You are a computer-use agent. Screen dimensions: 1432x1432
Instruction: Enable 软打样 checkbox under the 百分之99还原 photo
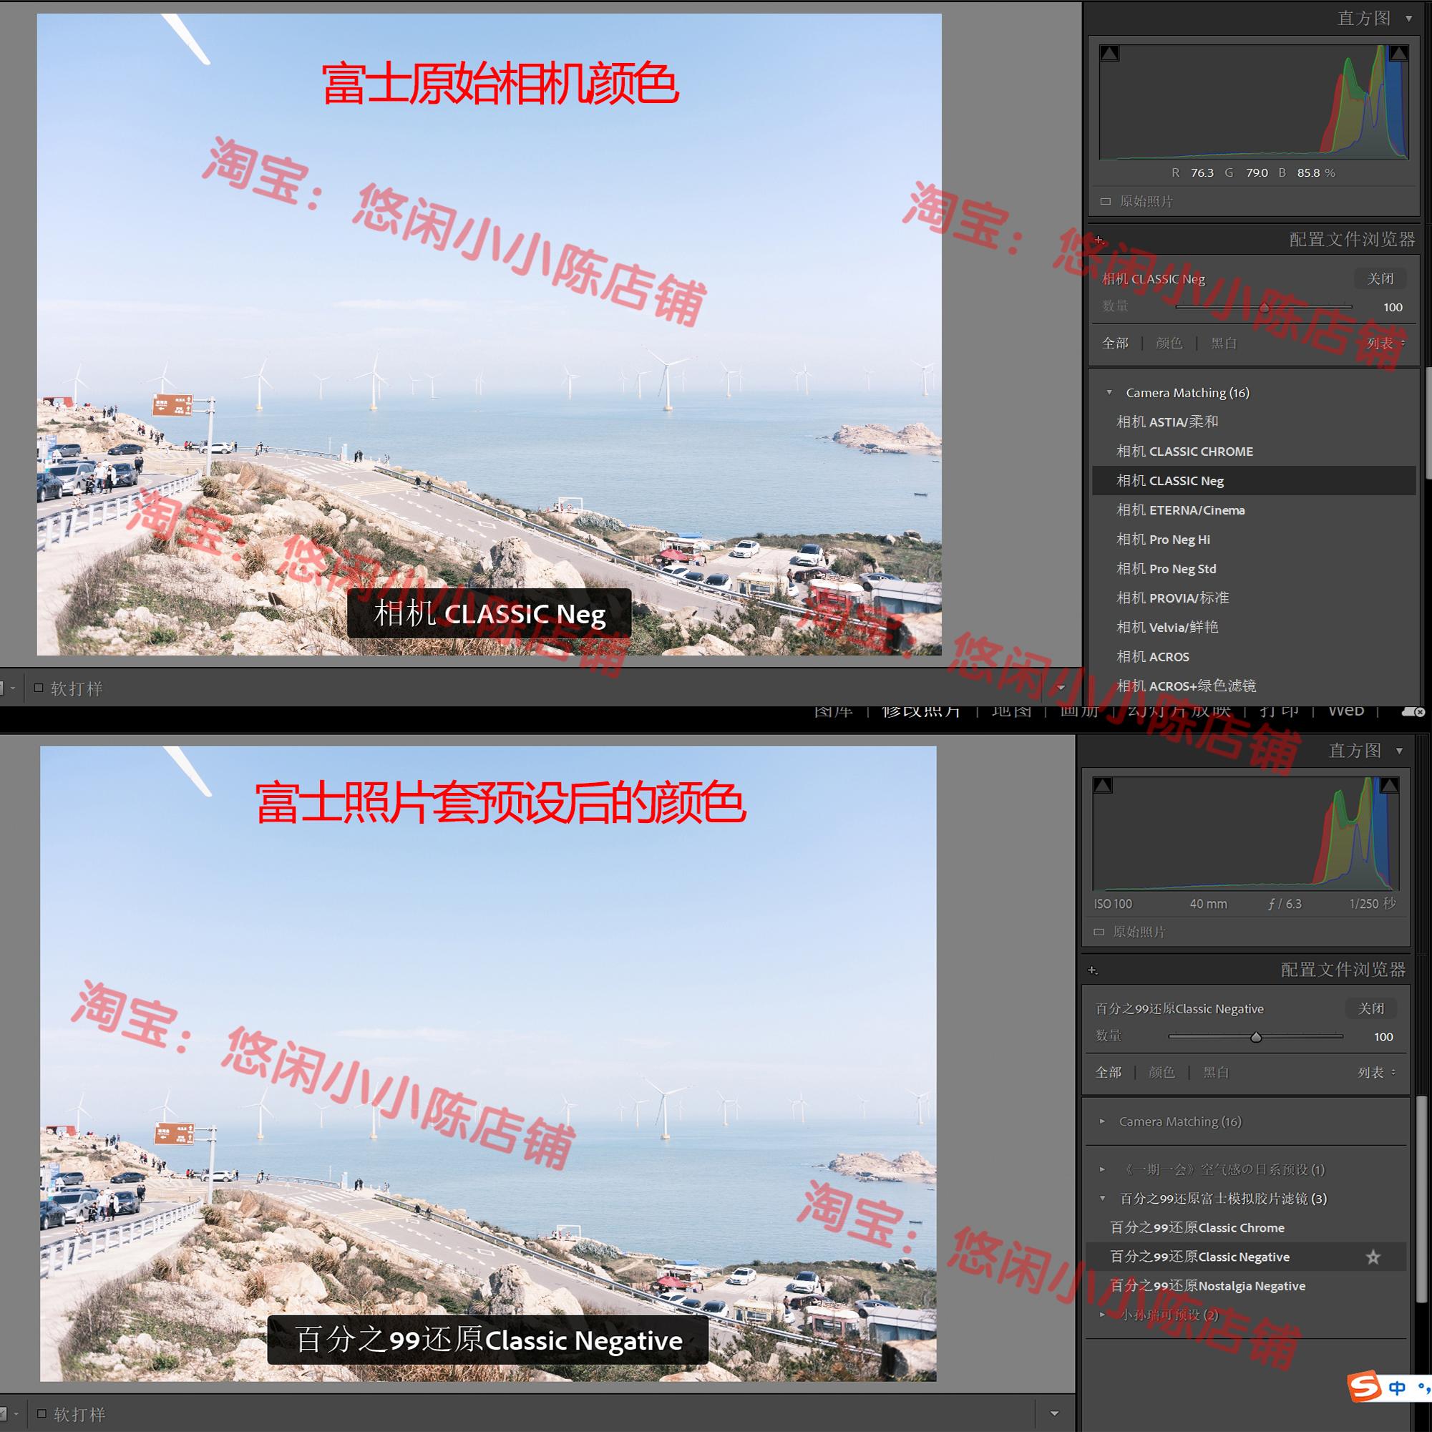tap(42, 1413)
